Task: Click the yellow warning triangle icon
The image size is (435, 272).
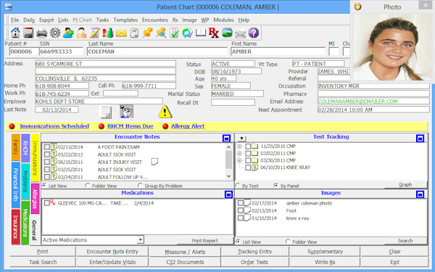Action: tap(165, 112)
